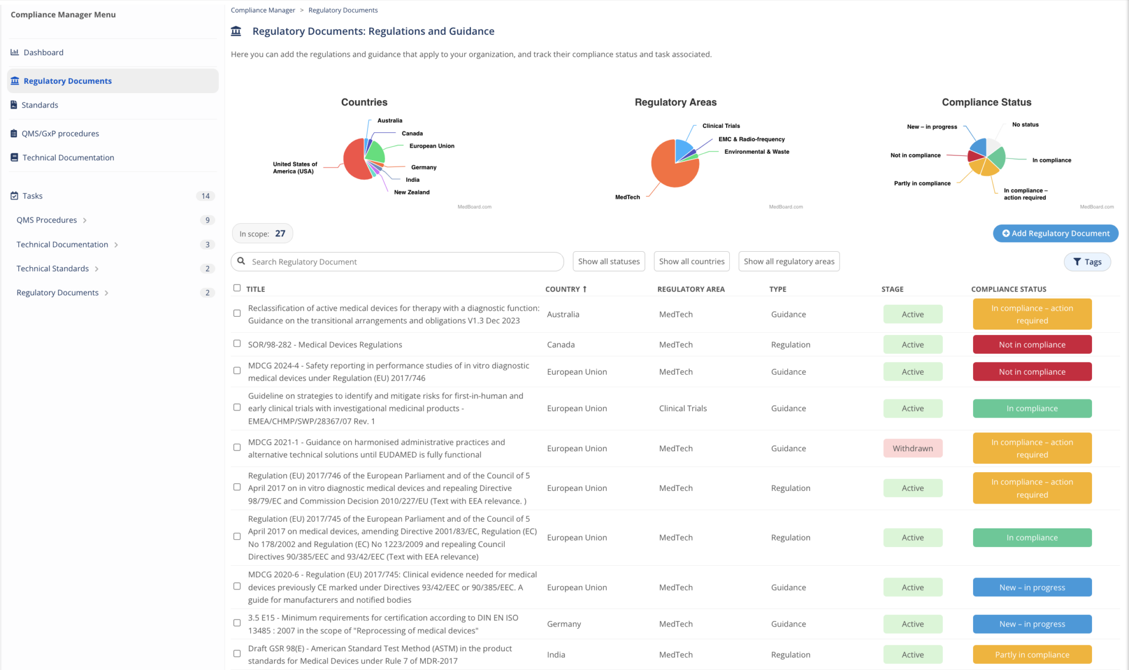1129x670 pixels.
Task: Open Compliance Manager from the breadcrumb
Action: [263, 10]
